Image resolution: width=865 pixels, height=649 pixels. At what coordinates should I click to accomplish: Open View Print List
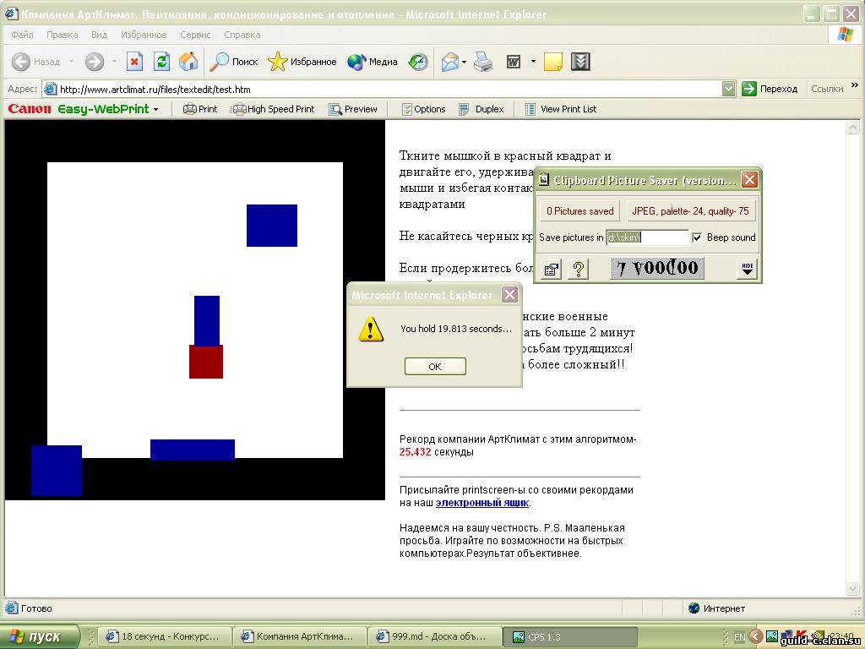[561, 109]
